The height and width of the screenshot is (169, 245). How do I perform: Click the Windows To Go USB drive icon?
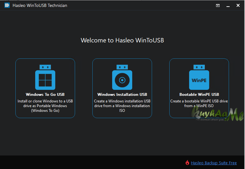click(x=45, y=77)
